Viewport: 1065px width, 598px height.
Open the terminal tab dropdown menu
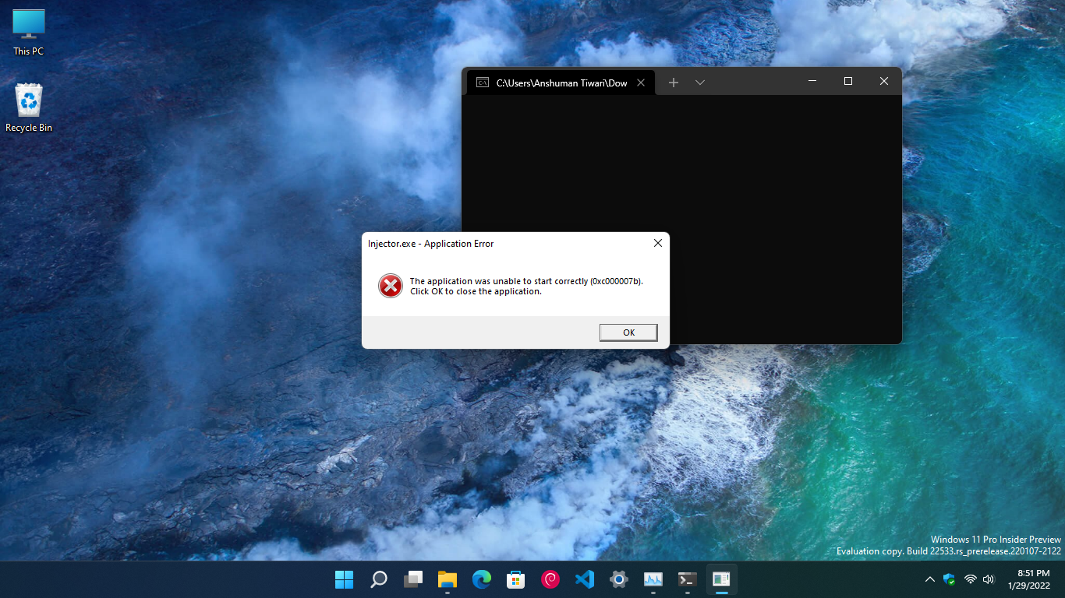(x=699, y=82)
